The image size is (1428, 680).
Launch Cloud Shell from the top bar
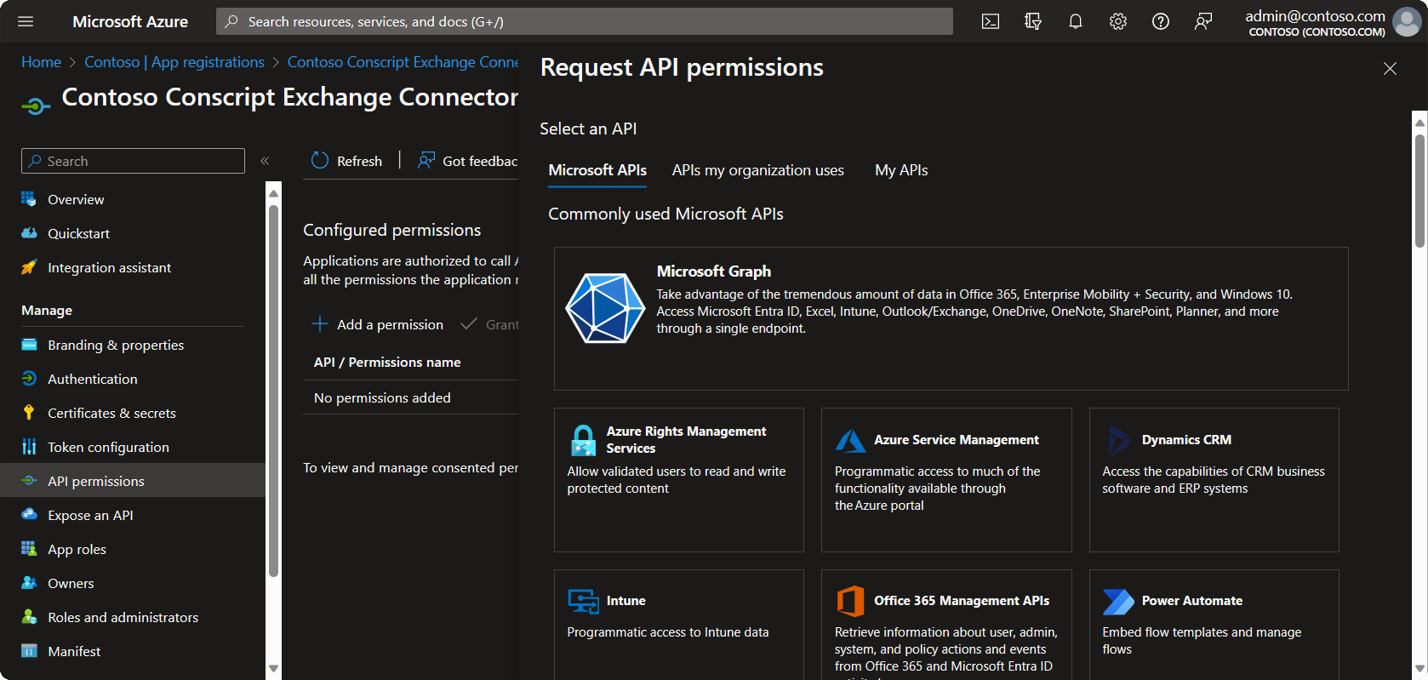991,21
